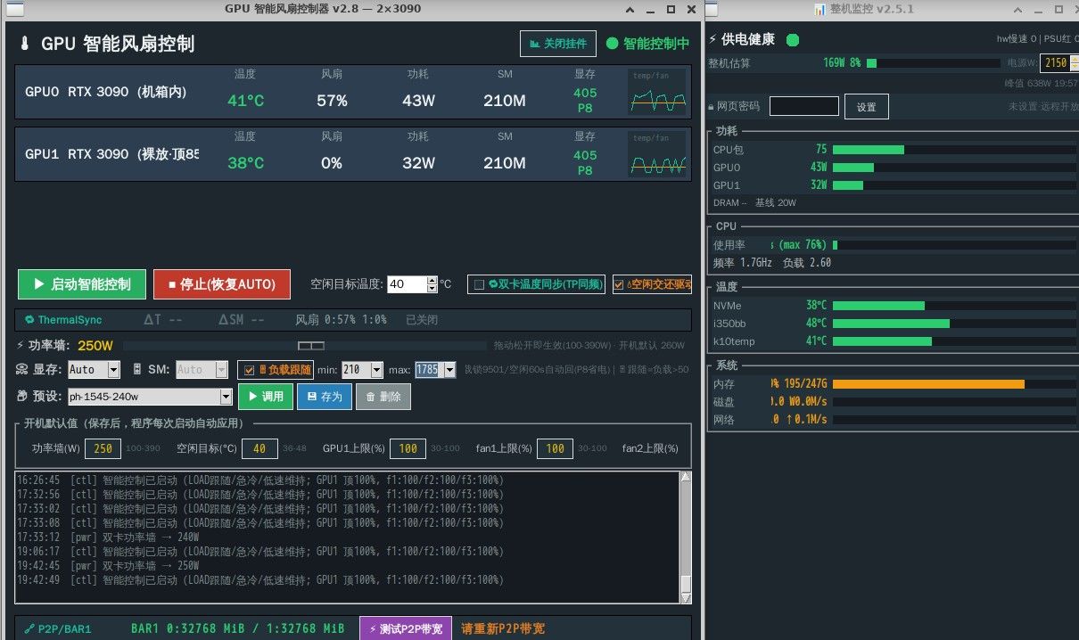Click the chip icon beside SM

(x=137, y=369)
